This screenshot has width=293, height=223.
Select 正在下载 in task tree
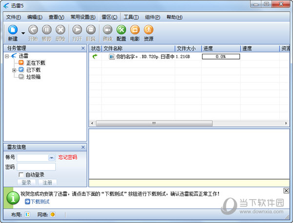pyautogui.click(x=36, y=63)
